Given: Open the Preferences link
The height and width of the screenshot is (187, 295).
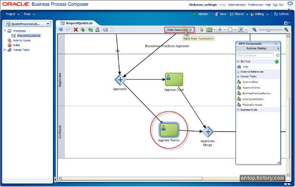Looking at the screenshot, I should point(255,5).
